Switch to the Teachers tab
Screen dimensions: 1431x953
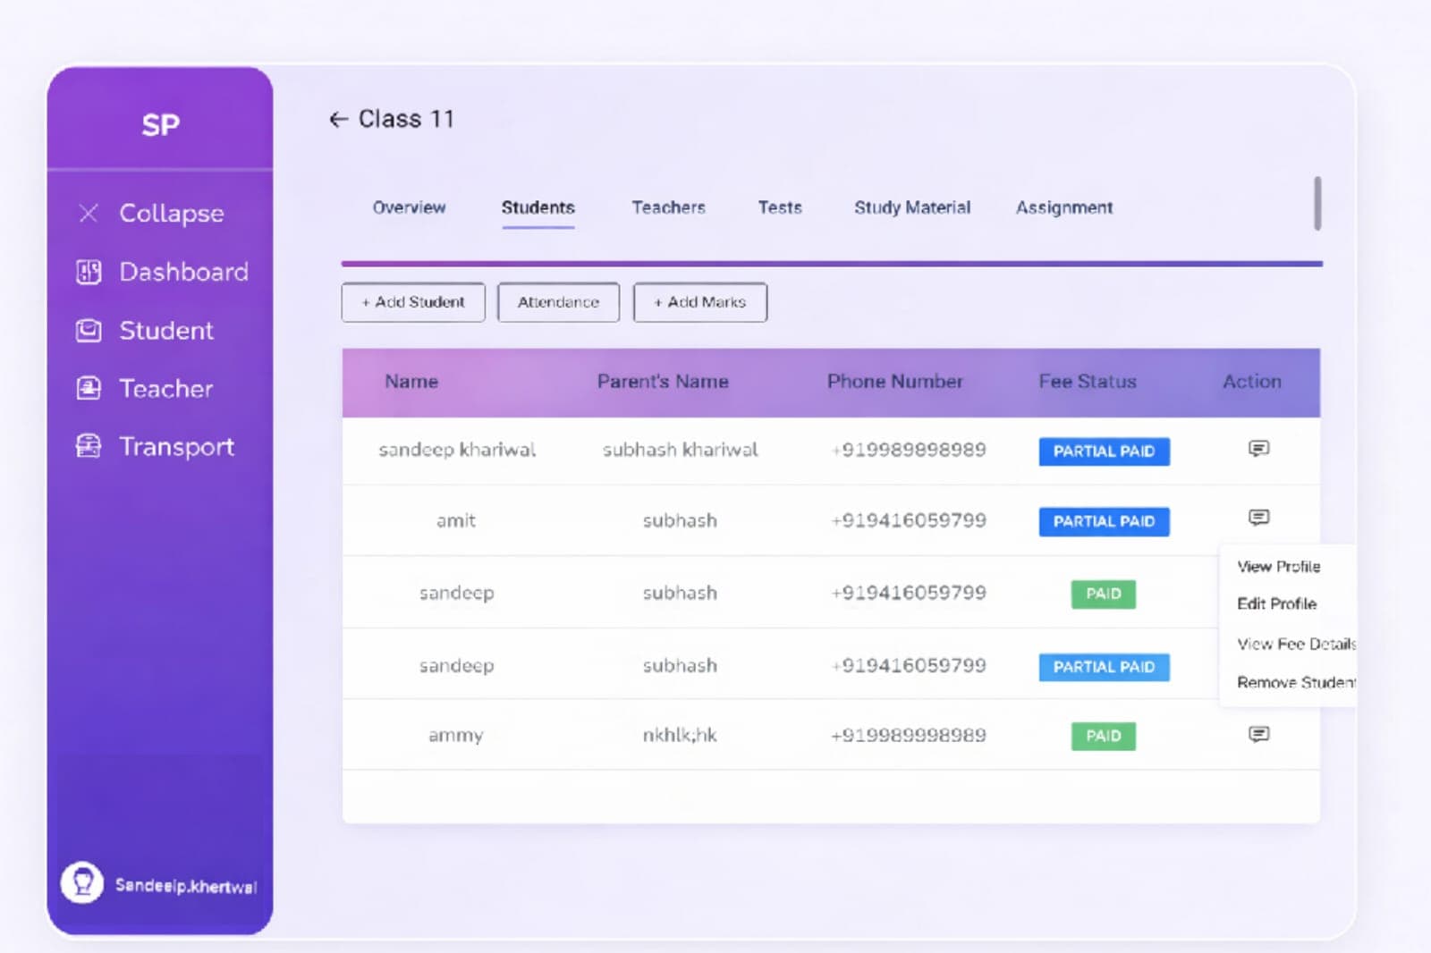(668, 207)
